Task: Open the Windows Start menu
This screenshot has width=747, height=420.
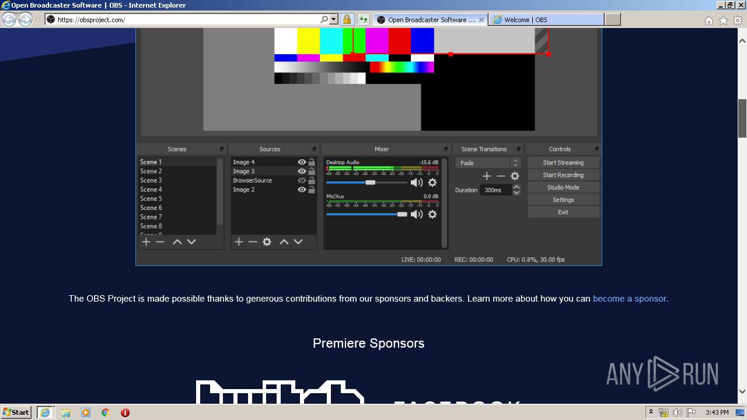Action: coord(16,412)
